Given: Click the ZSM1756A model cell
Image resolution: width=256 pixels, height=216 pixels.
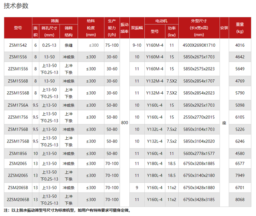Looking at the screenshot, I should (x=18, y=105).
